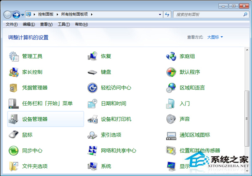Click the vertical scrollbar thumb
The width and height of the screenshot is (252, 176).
[247, 119]
